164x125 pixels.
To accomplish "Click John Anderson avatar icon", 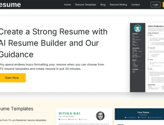I will [138, 28].
